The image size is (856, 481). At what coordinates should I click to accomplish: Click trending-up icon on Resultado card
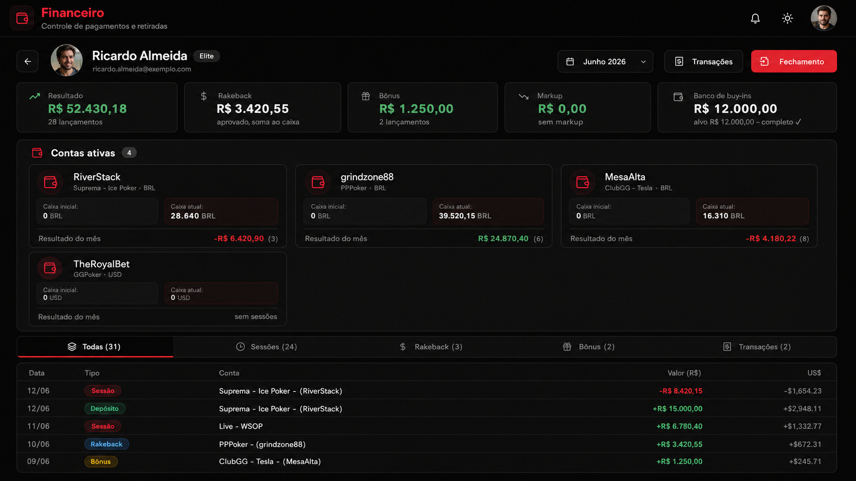click(x=34, y=96)
